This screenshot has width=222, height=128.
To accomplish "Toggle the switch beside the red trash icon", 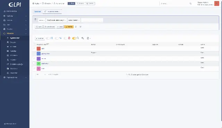I will point(65,38).
